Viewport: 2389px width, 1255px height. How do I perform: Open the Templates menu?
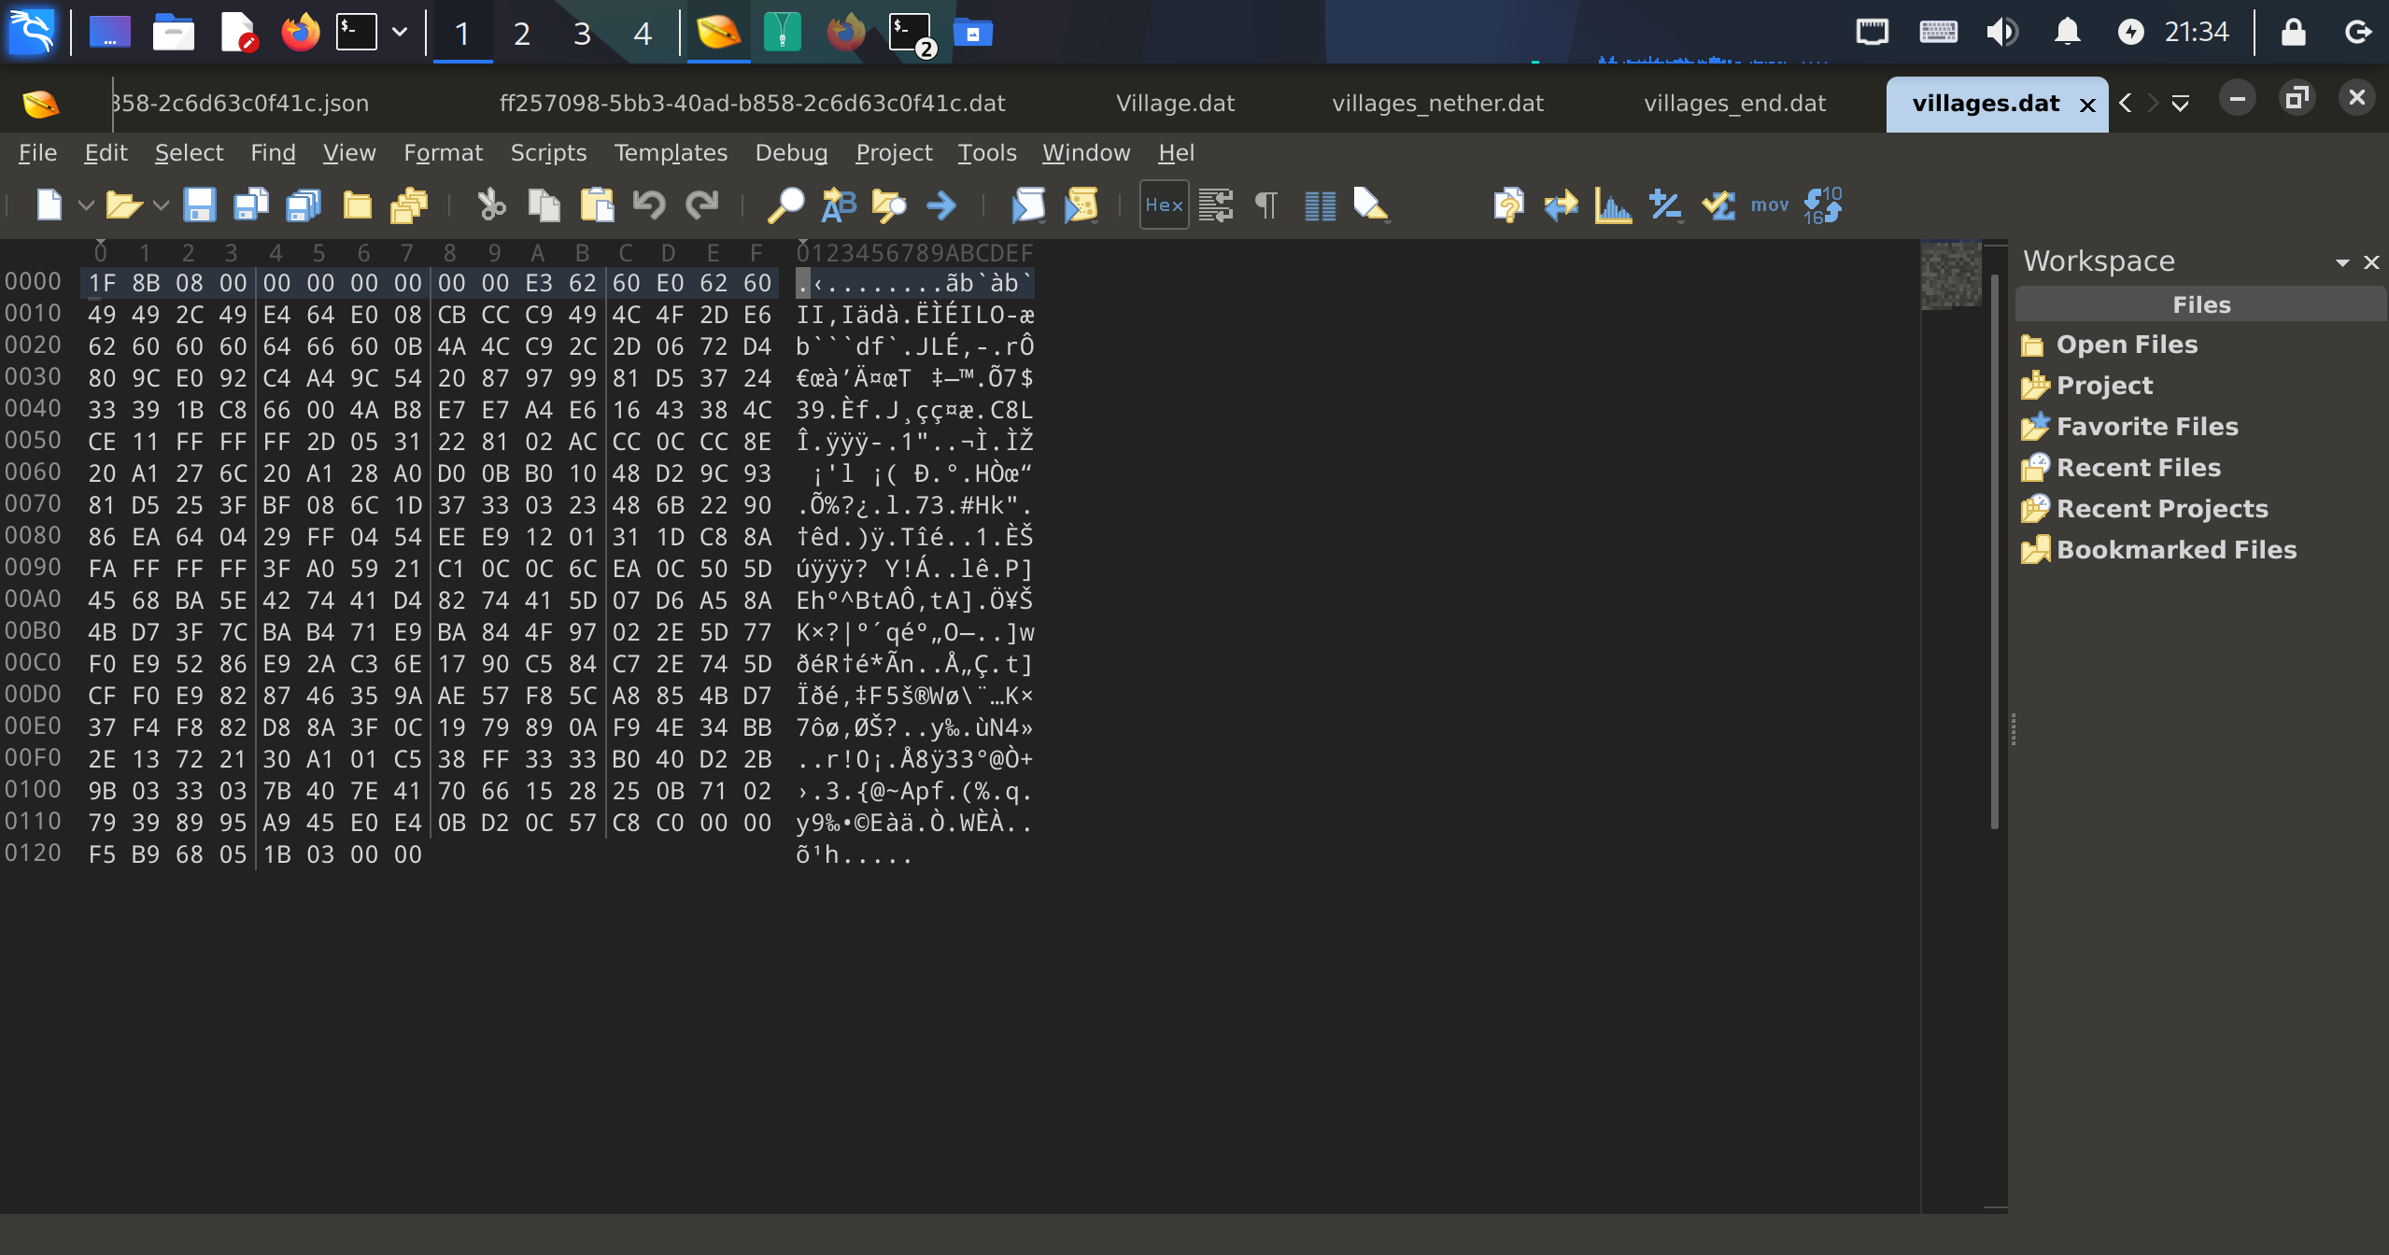tap(670, 152)
